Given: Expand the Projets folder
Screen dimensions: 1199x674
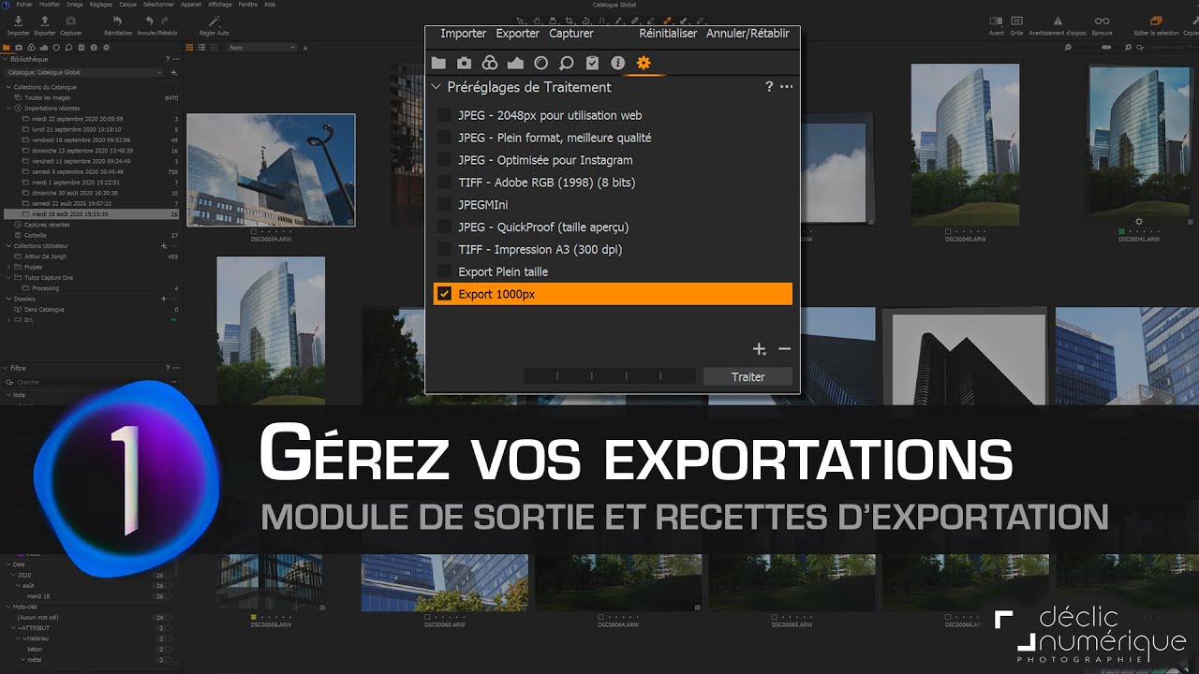Looking at the screenshot, I should (x=10, y=267).
